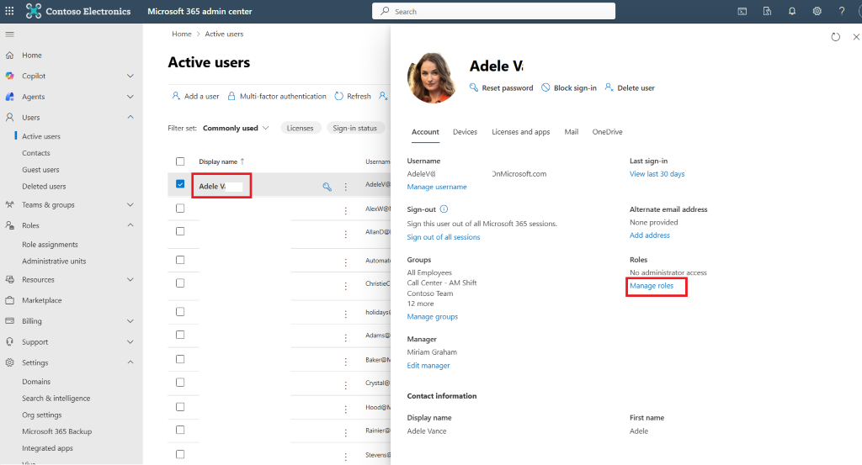The image size is (862, 465).
Task: Open the settings gear in header
Action: (817, 11)
